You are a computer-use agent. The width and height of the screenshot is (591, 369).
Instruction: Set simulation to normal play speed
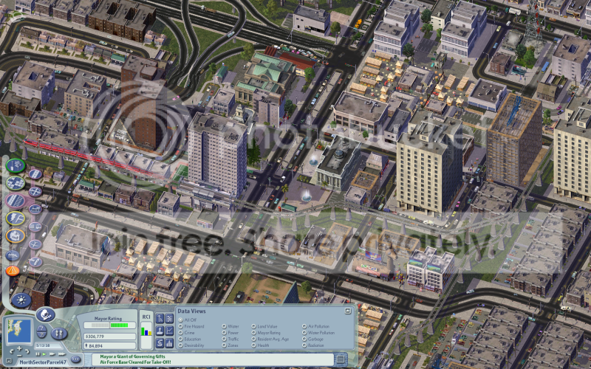[44, 354]
